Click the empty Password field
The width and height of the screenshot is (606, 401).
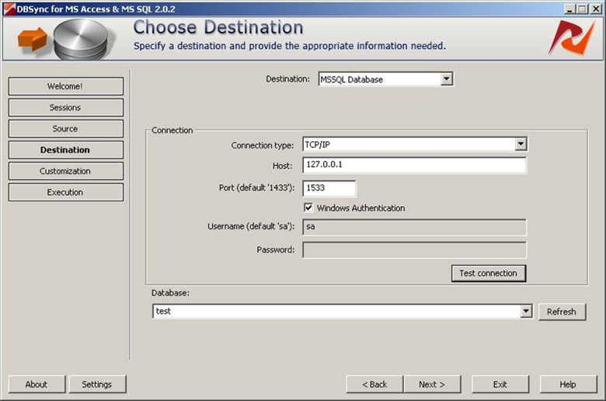click(414, 250)
